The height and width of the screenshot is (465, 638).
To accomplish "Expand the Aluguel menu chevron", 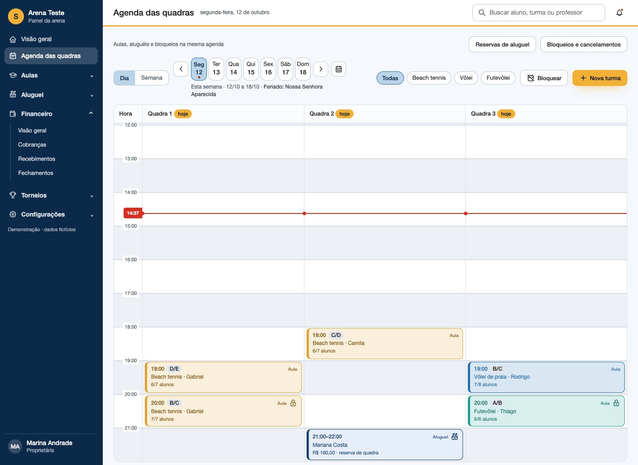I will click(x=92, y=95).
